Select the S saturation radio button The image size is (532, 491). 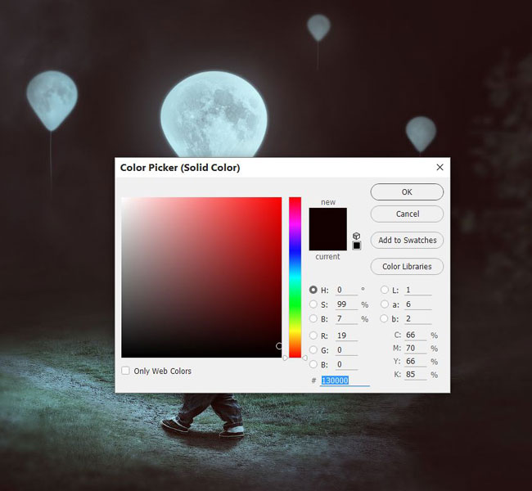pos(313,304)
